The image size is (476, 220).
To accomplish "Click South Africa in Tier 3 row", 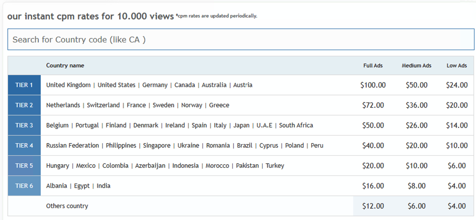I will coord(296,126).
